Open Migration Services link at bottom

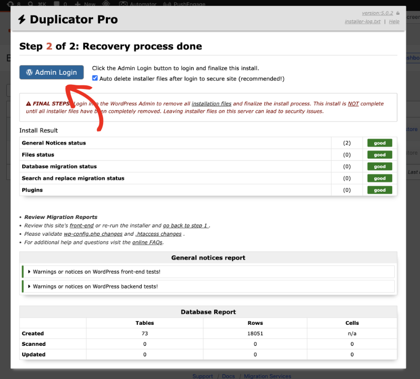[x=267, y=376]
